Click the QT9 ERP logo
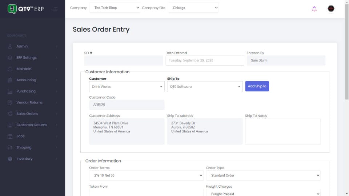 click(x=25, y=9)
